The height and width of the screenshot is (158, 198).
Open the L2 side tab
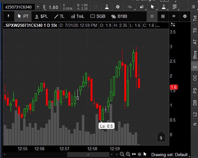(x=195, y=114)
